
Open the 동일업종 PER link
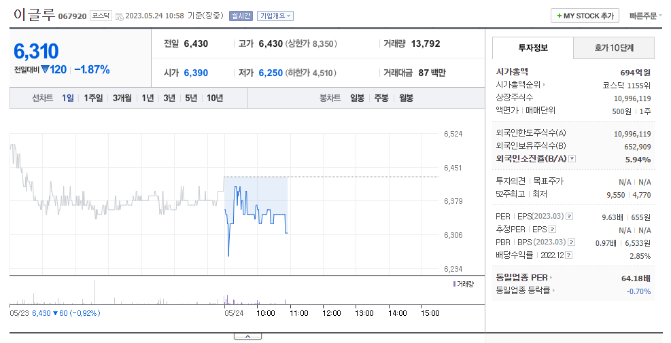click(521, 278)
